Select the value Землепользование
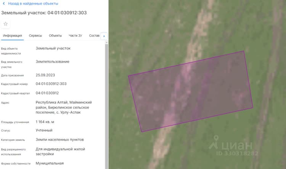This screenshot has height=169, width=286. (x=53, y=62)
